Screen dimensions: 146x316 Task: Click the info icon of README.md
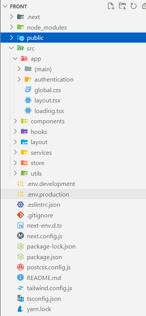pyautogui.click(x=20, y=278)
